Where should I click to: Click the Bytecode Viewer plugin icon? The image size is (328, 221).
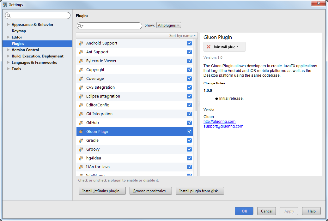81,61
